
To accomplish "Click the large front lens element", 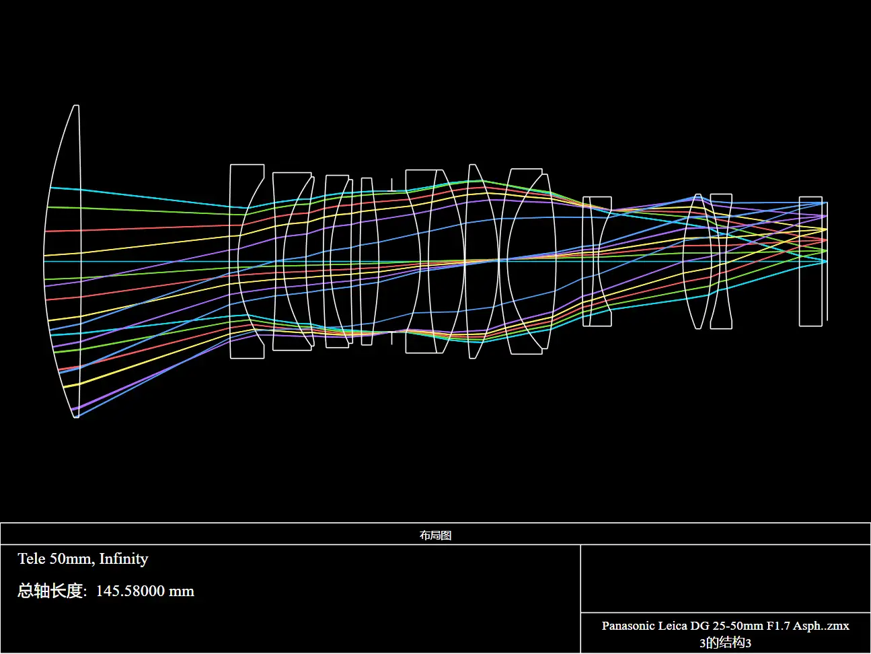I will (64, 261).
